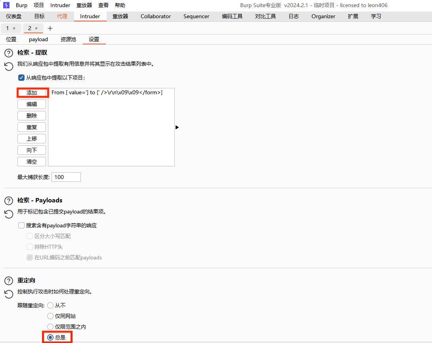Click 向下 to move item down
Viewport: 432px width, 343px height.
point(32,150)
